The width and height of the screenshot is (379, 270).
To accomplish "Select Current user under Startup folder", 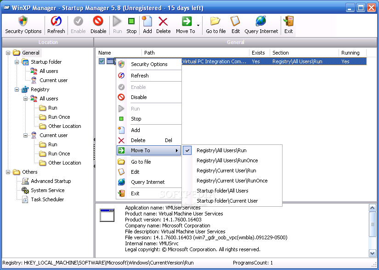I will [53, 80].
